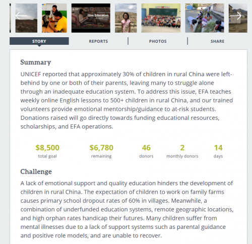Select the classroom group photo thumbnail
252x244 pixels.
tap(161, 18)
